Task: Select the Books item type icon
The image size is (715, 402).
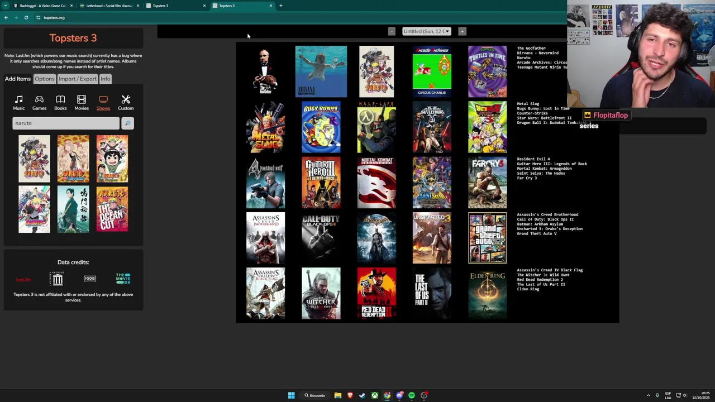Action: [x=60, y=103]
